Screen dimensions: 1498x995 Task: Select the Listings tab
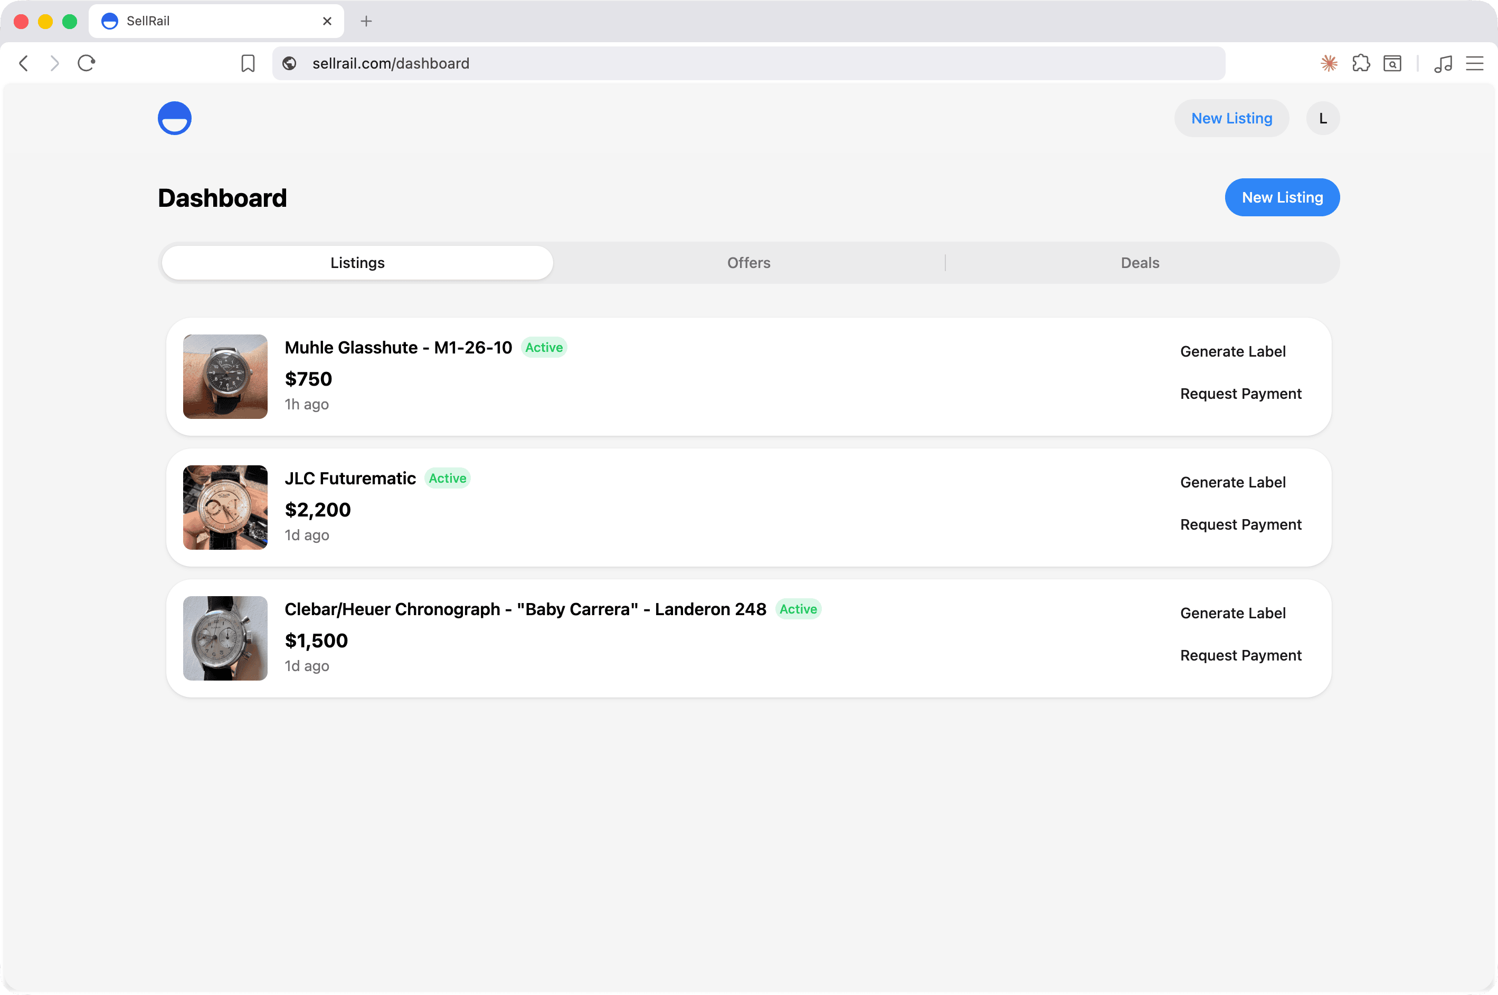click(357, 263)
